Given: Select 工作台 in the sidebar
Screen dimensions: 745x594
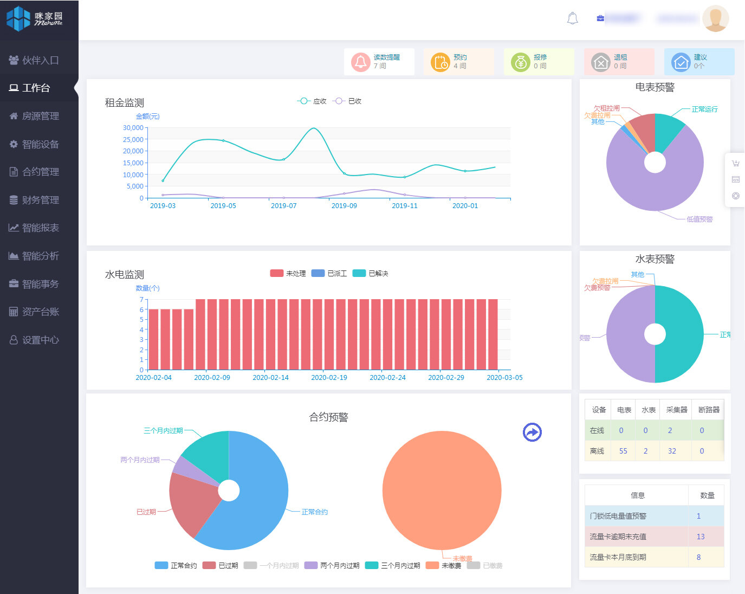Looking at the screenshot, I should pyautogui.click(x=39, y=88).
